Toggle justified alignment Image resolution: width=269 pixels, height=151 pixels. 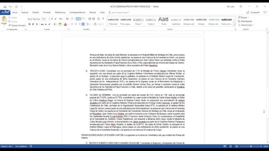83,24
